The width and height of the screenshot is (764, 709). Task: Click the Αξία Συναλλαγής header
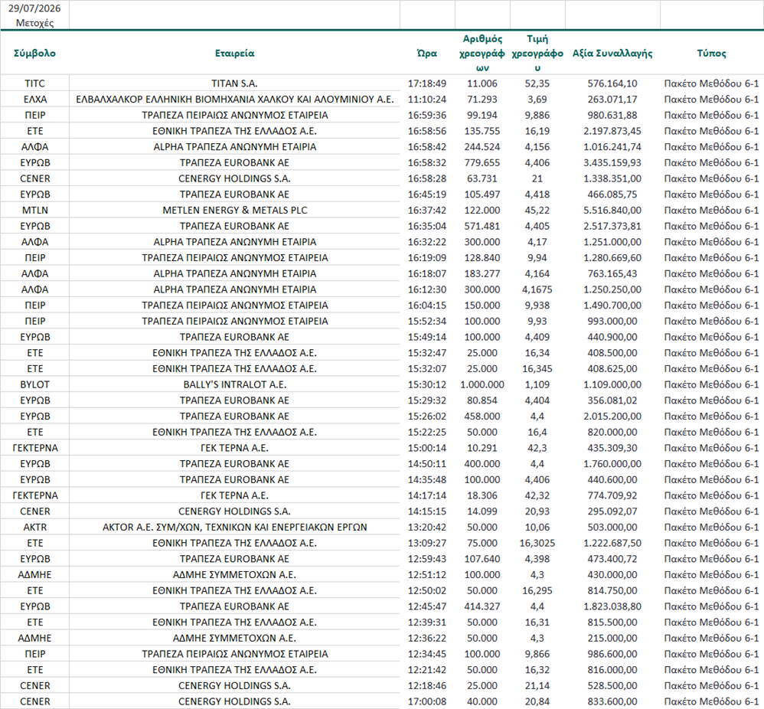point(612,53)
